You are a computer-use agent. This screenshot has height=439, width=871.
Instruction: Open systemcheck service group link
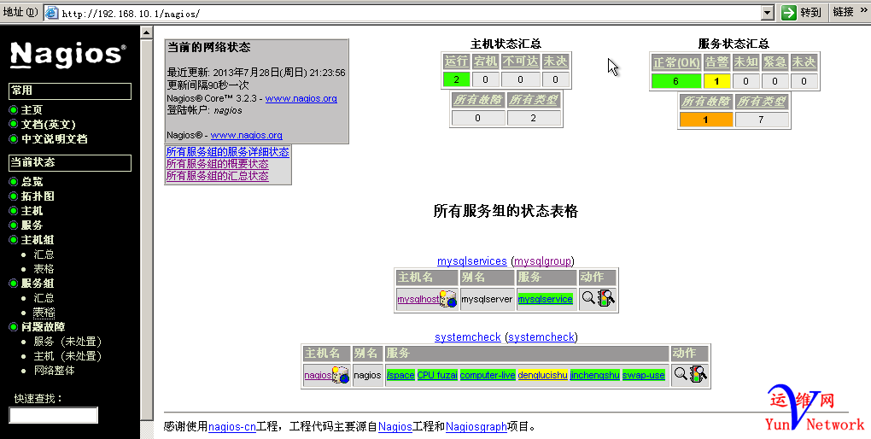(468, 337)
